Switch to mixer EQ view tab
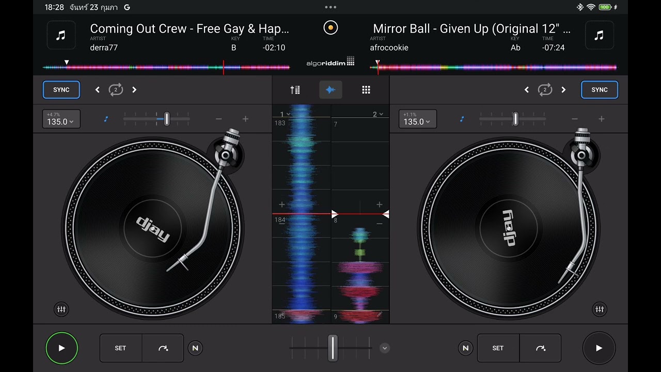661x372 pixels. (x=295, y=90)
